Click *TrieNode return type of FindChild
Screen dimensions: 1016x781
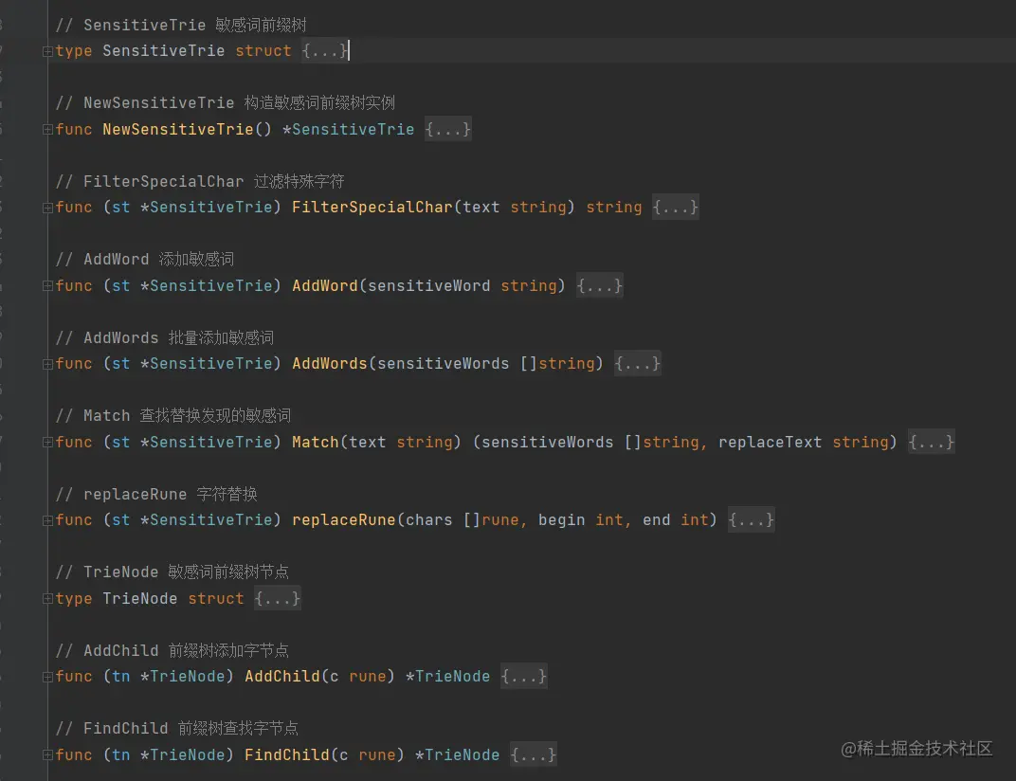coord(458,754)
